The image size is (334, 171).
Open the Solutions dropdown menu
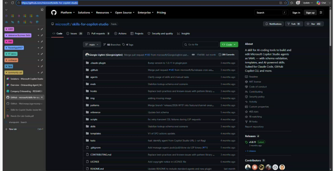[85, 13]
